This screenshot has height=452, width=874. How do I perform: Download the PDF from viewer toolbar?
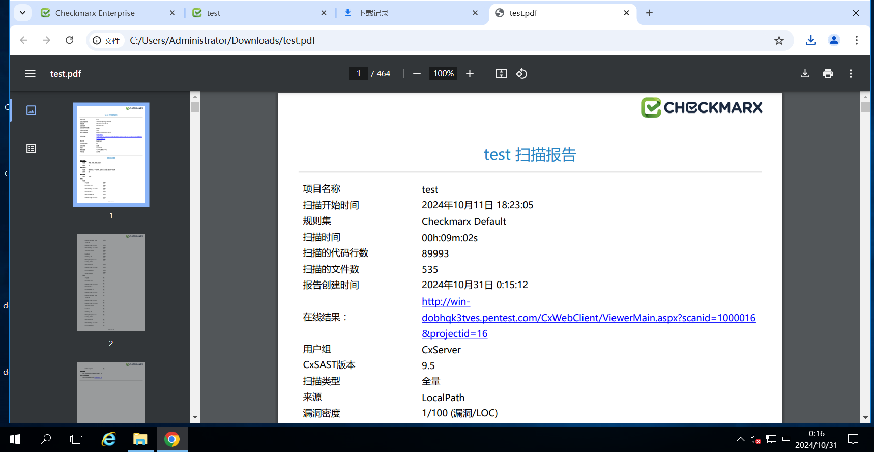pos(805,74)
